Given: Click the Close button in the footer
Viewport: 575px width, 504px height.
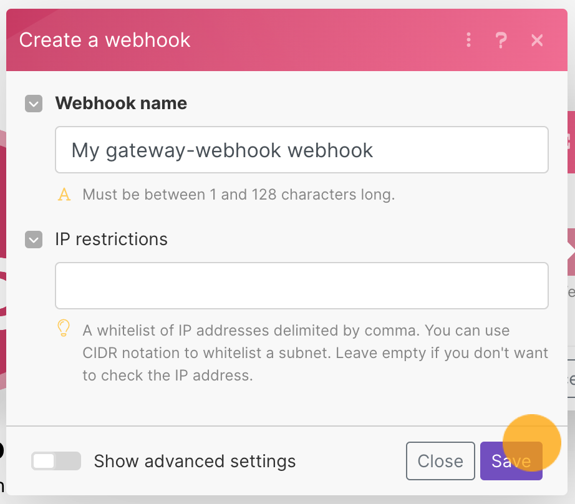Looking at the screenshot, I should pos(440,461).
